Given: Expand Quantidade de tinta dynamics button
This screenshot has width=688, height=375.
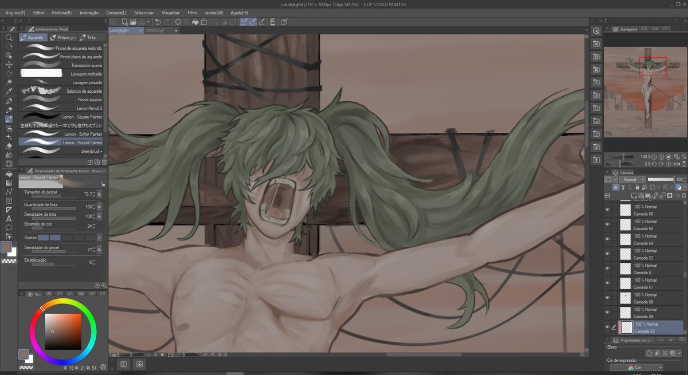Looking at the screenshot, I should (99, 206).
